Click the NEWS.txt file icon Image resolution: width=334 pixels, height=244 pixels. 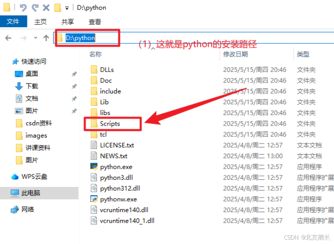coord(94,156)
